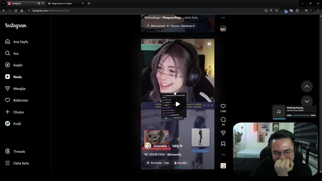Reload the current page
322x181 pixels.
(x=16, y=11)
